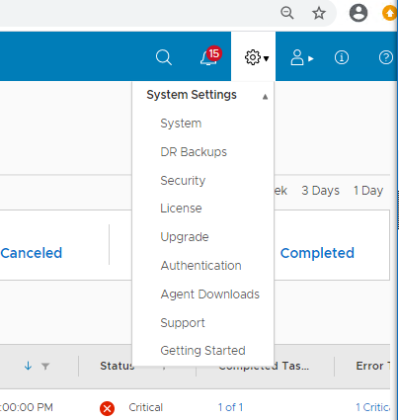Select DR Backups from settings menu

(x=194, y=152)
